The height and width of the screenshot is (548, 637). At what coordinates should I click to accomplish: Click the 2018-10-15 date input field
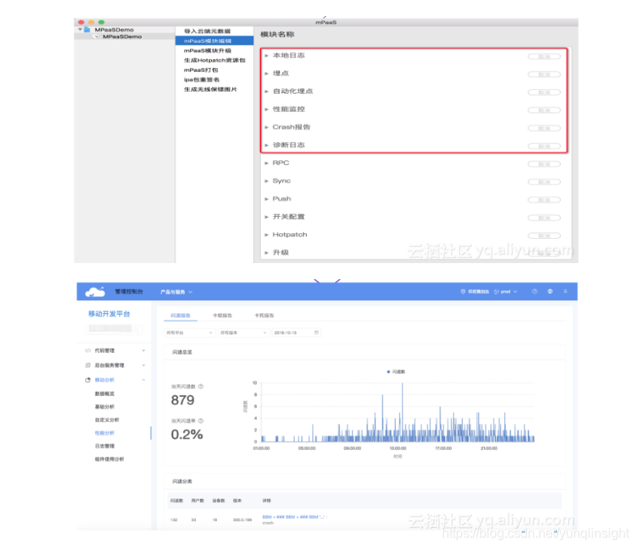(x=296, y=333)
